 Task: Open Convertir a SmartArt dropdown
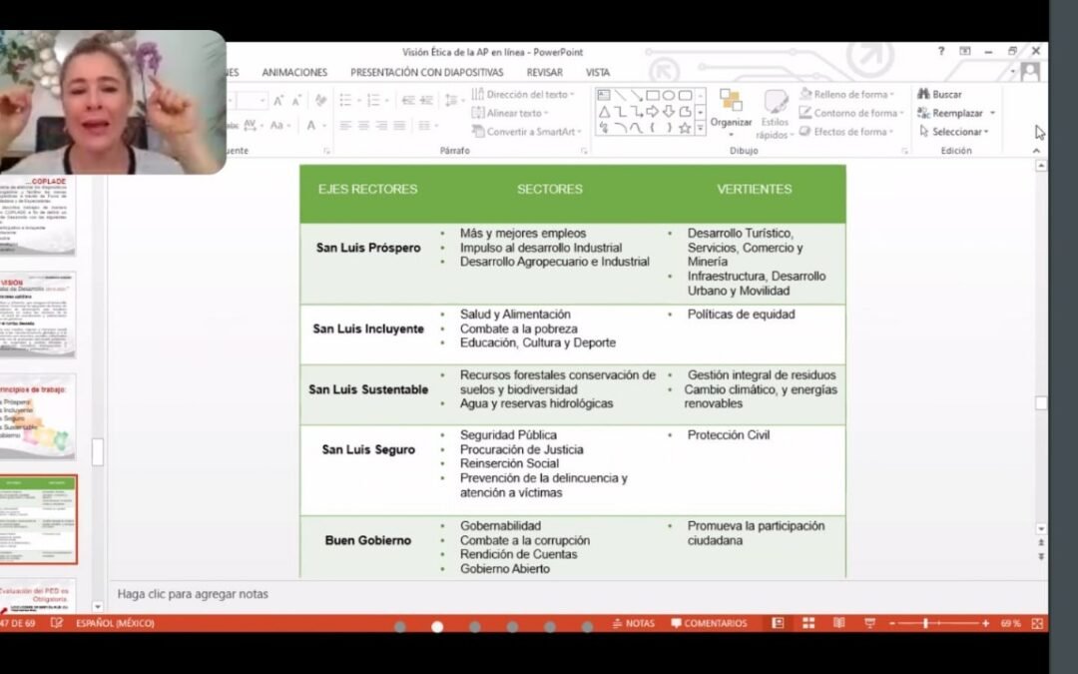[527, 132]
